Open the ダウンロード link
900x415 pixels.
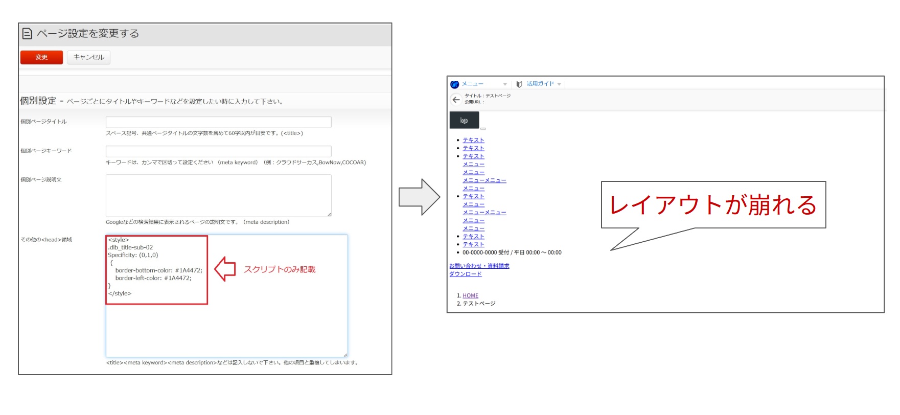coord(466,274)
